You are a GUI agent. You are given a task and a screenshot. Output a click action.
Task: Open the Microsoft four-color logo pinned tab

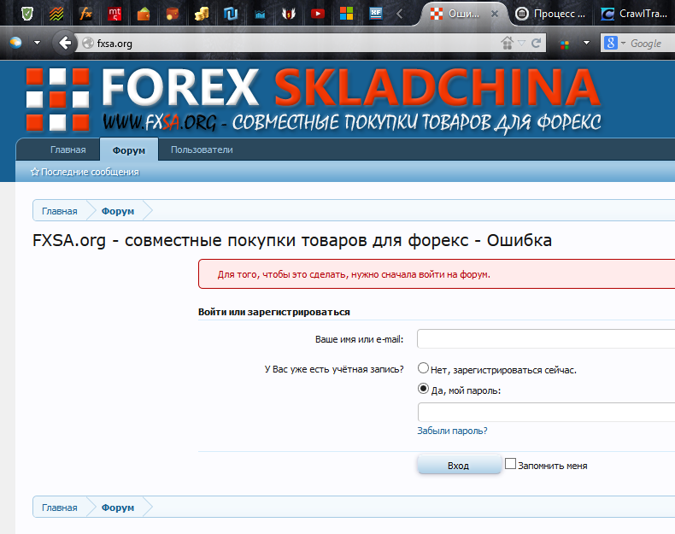point(347,14)
